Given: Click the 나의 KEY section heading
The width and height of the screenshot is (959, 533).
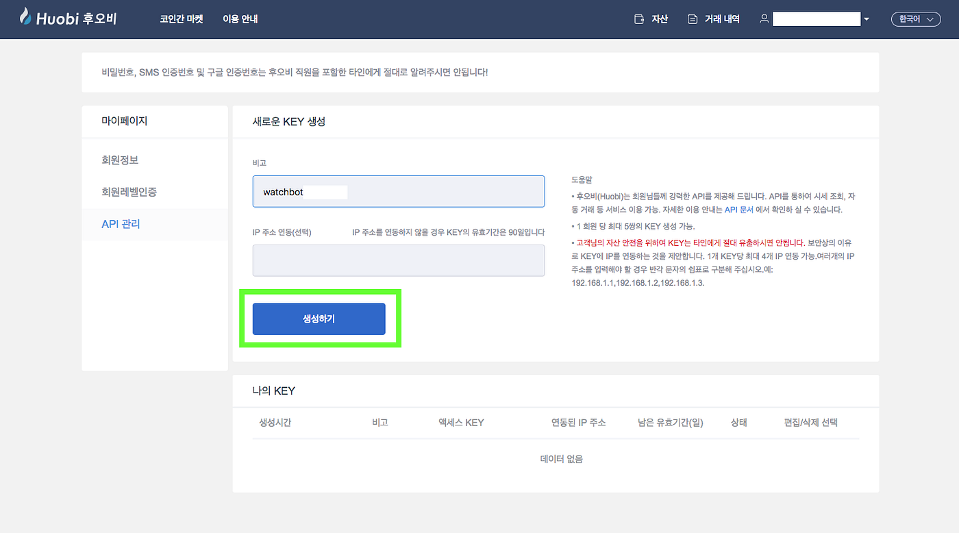Looking at the screenshot, I should point(274,391).
